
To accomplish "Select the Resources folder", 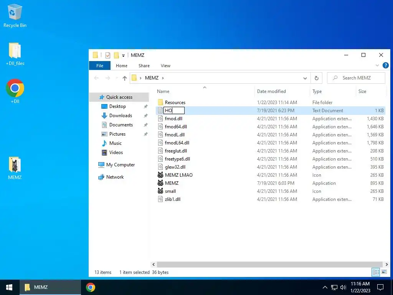I will (x=175, y=102).
